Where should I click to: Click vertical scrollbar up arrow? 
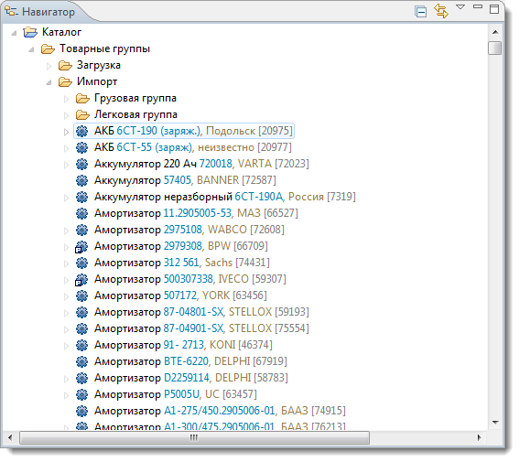(495, 32)
